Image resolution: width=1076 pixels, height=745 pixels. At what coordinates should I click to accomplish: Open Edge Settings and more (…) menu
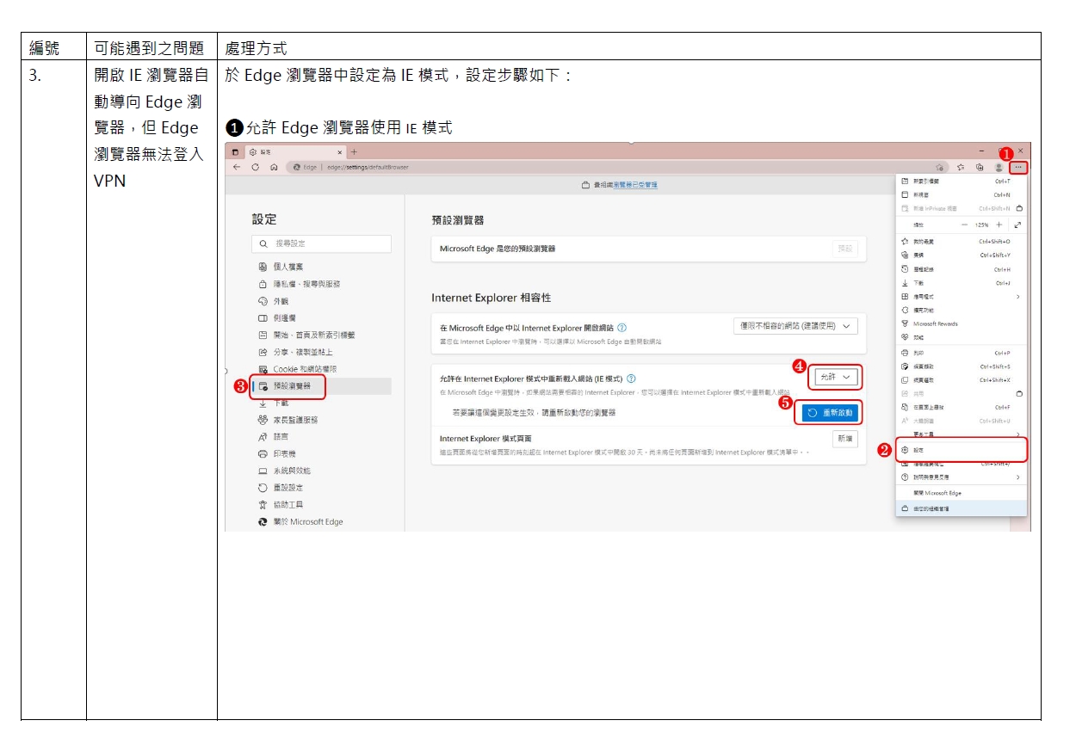pos(1017,167)
